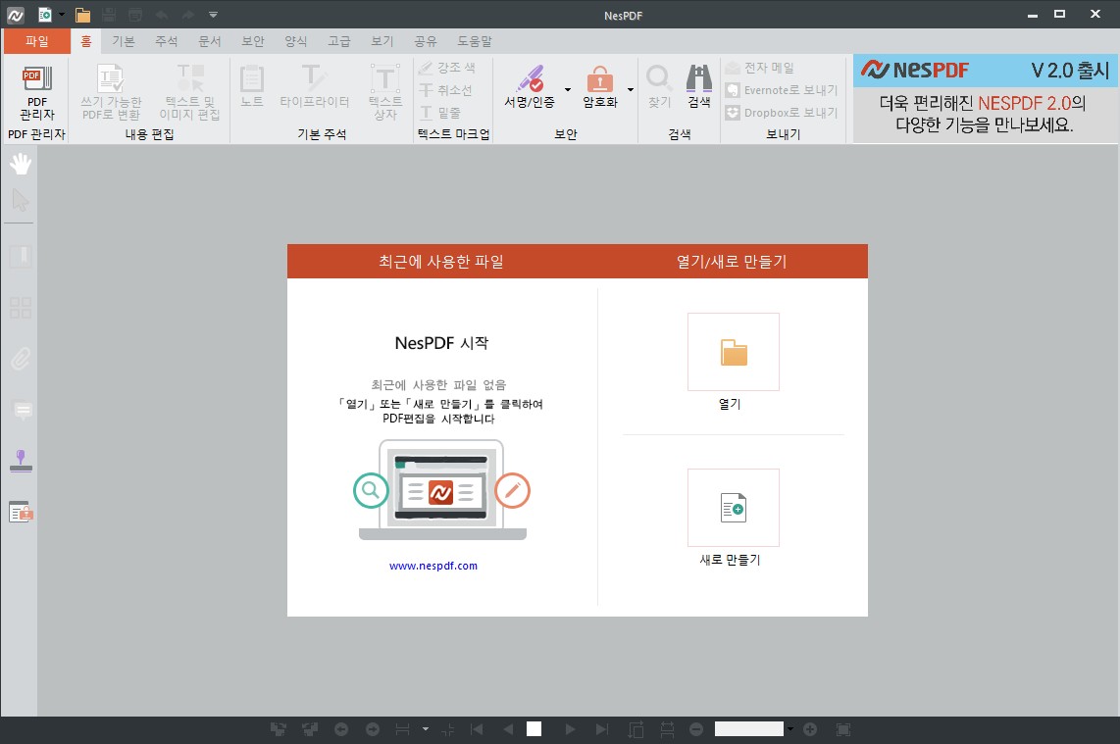Switch to the 문서 ribbon tab
Viewport: 1120px width, 744px height.
pos(209,41)
